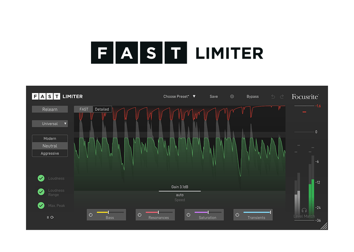The image size is (354, 252).
Task: Switch to the FAST view tab
Action: coord(84,109)
